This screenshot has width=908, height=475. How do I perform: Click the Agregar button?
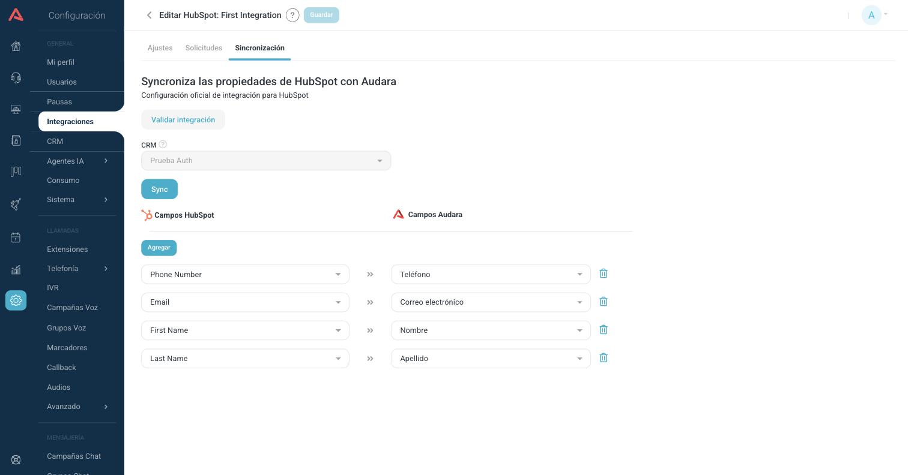click(x=159, y=248)
